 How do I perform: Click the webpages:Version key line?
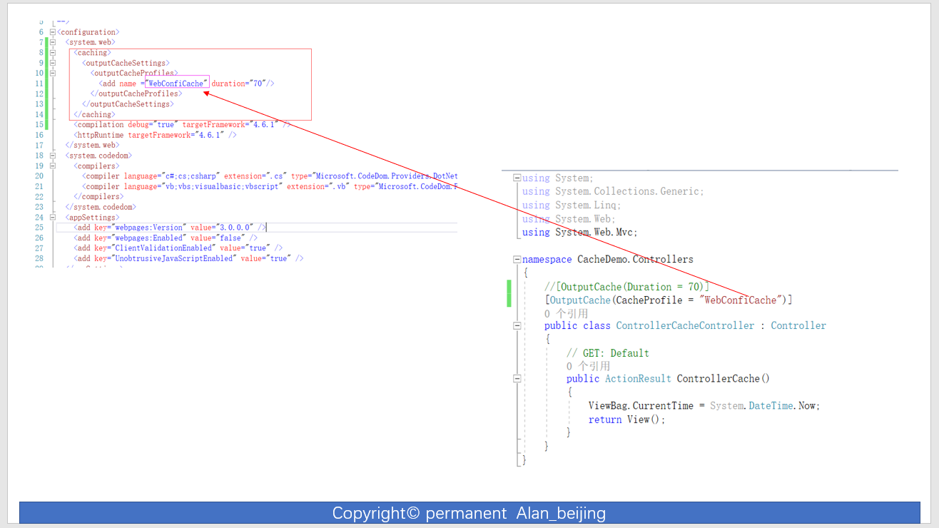tap(170, 228)
